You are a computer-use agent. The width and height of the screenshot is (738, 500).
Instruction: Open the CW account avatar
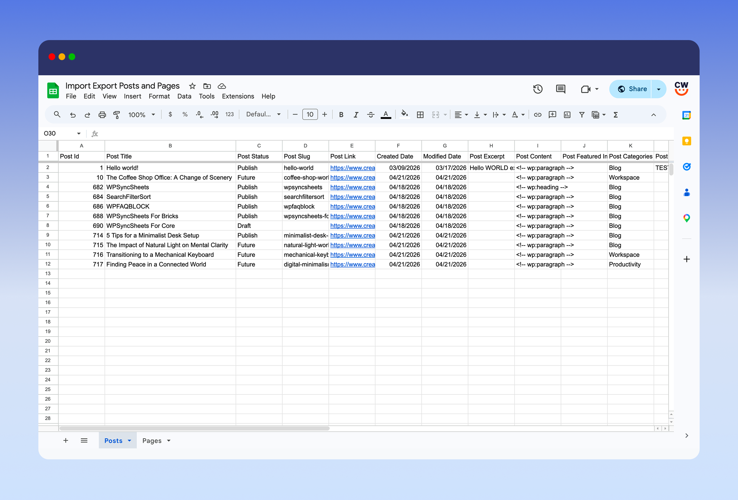click(681, 89)
